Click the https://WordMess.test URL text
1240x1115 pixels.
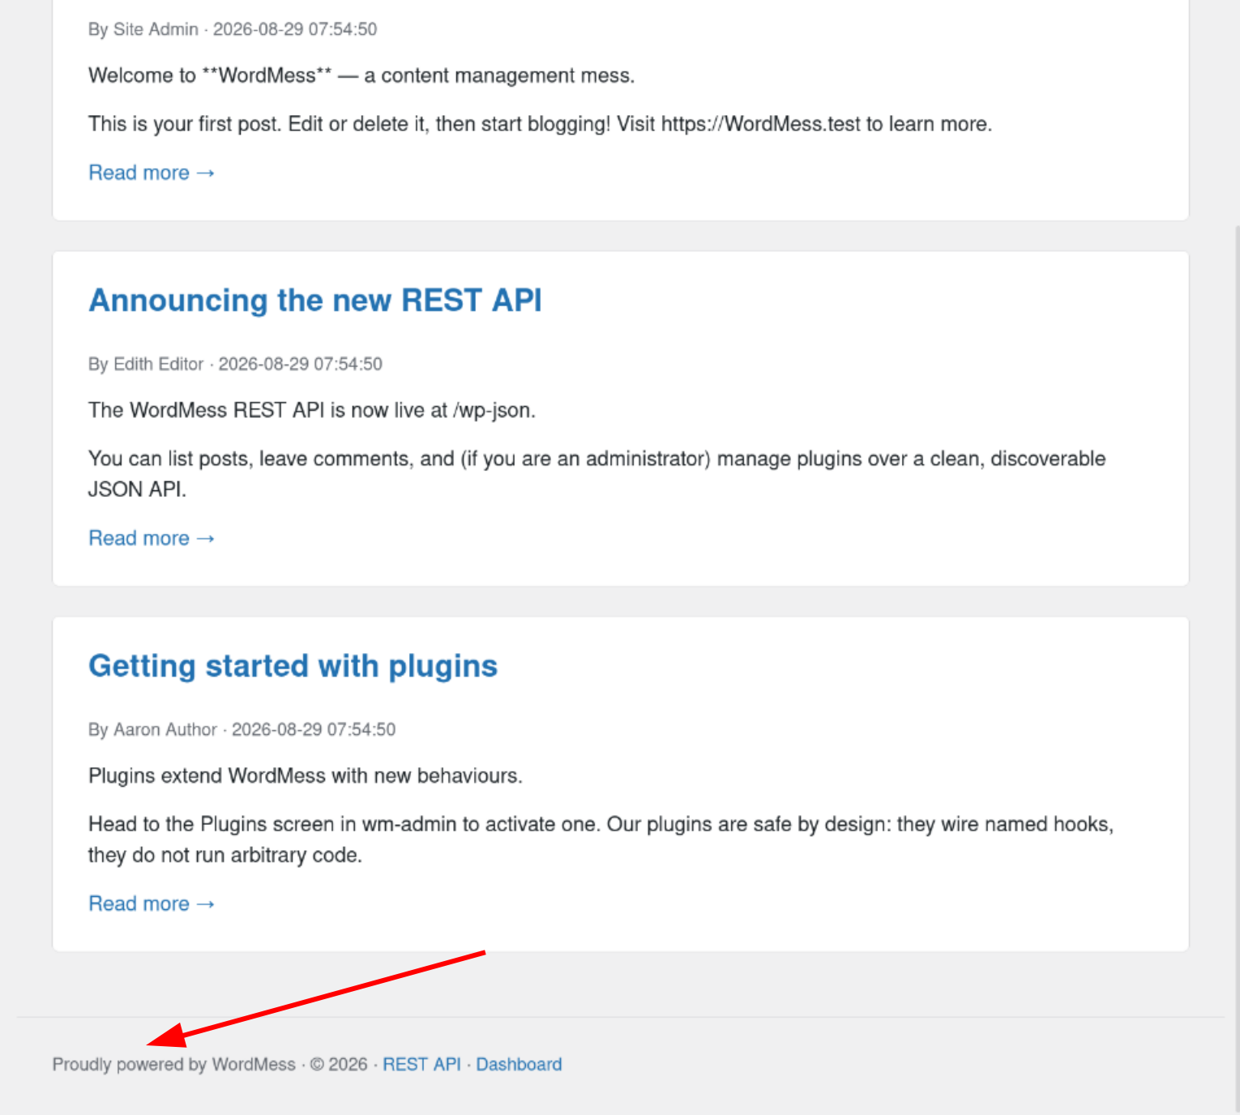click(761, 124)
